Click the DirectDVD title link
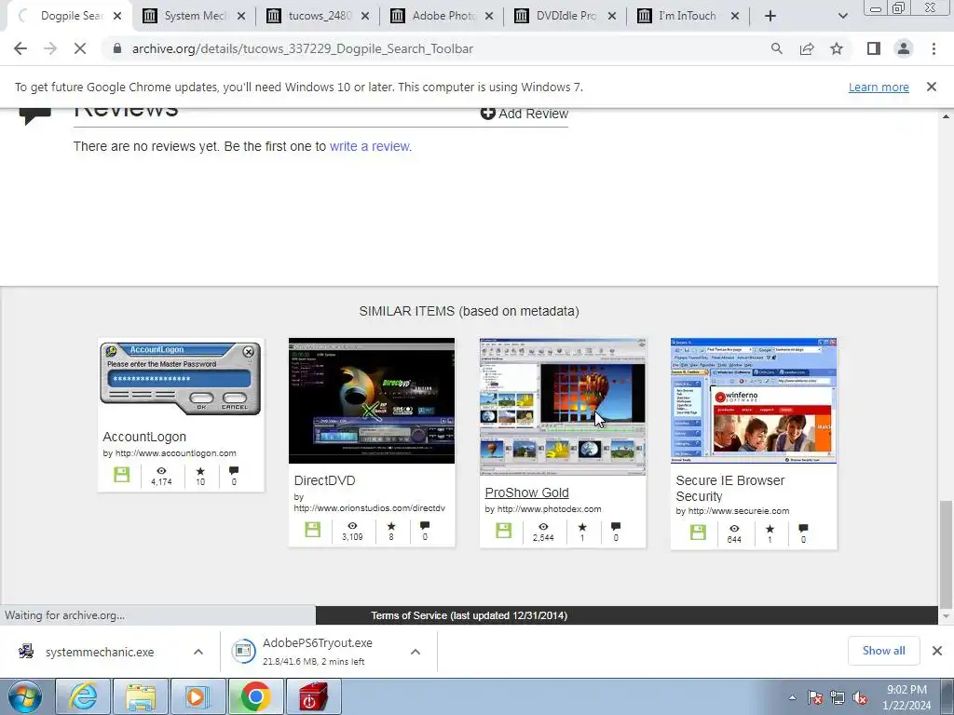The width and height of the screenshot is (954, 715). [x=324, y=480]
